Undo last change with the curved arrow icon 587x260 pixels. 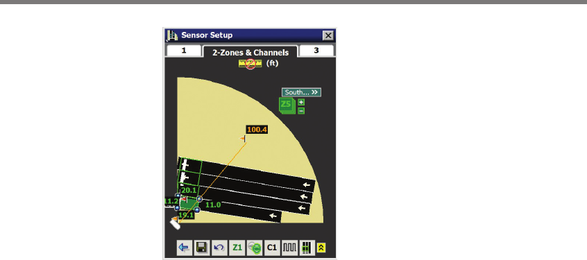tap(219, 248)
